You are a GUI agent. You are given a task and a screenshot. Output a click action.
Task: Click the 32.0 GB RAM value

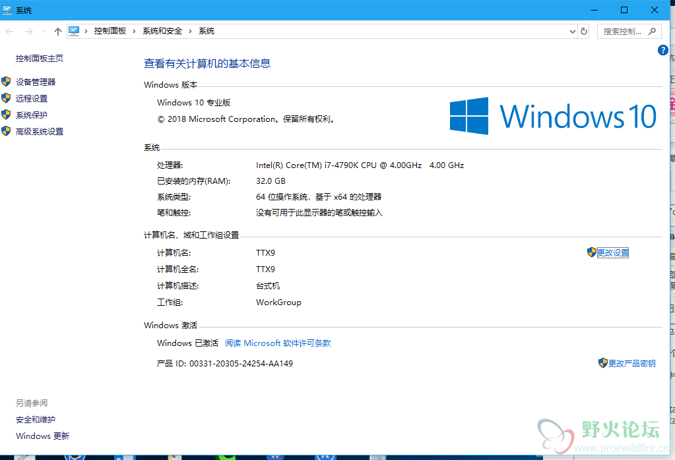click(271, 181)
